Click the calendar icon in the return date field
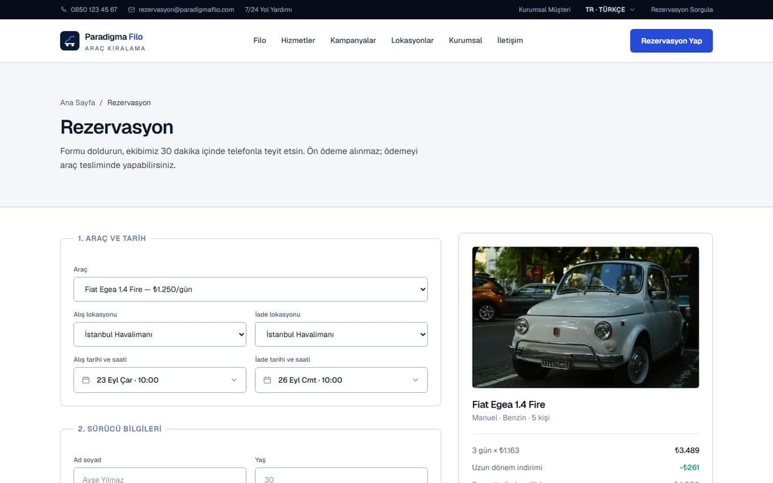Image resolution: width=773 pixels, height=483 pixels. (x=267, y=380)
